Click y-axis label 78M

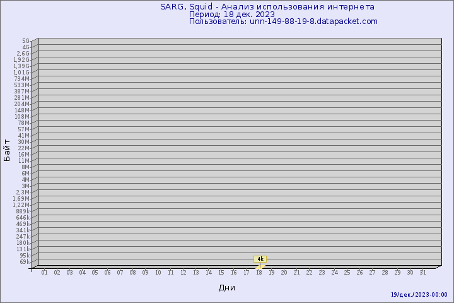click(24, 123)
